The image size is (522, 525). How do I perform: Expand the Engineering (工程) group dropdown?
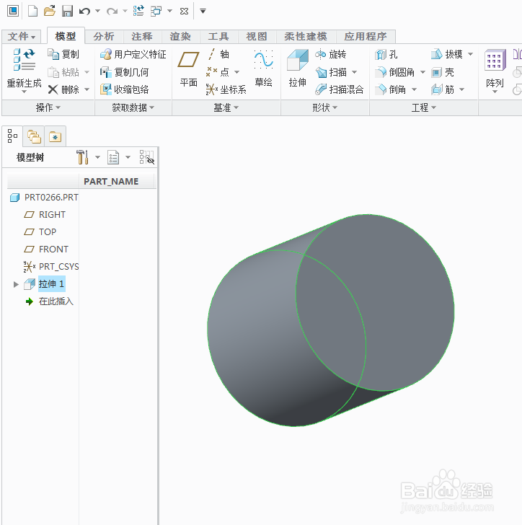click(423, 107)
